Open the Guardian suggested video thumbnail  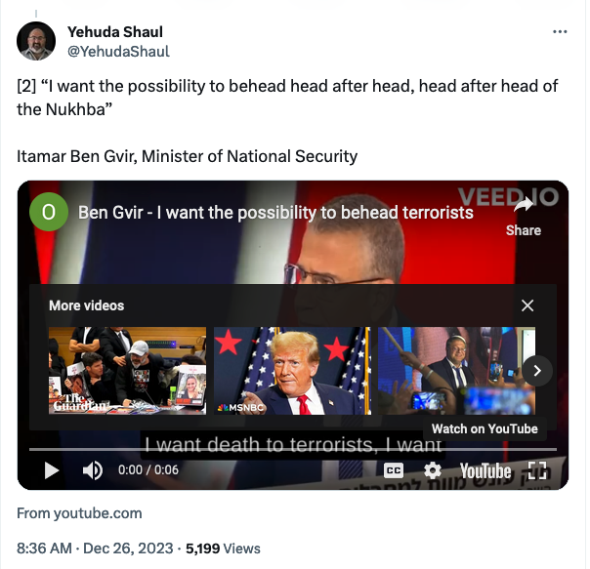[128, 371]
